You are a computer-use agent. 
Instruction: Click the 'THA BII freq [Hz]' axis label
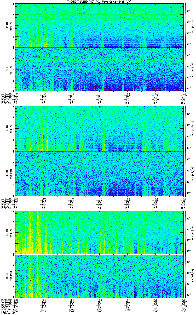[9, 69]
